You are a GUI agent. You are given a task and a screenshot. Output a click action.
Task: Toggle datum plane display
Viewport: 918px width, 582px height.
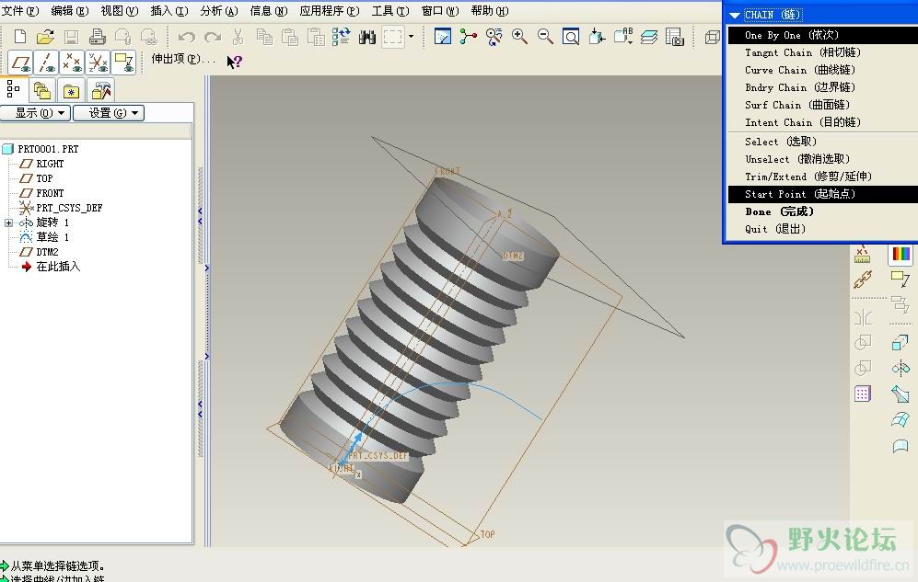[20, 62]
